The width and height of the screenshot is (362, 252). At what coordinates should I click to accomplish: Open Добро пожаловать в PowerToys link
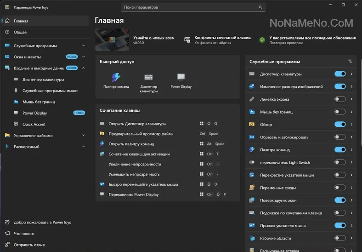39,222
